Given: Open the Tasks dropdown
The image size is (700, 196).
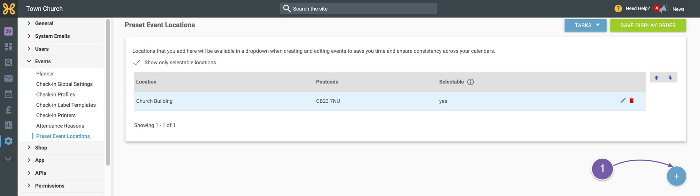Looking at the screenshot, I should (x=585, y=26).
